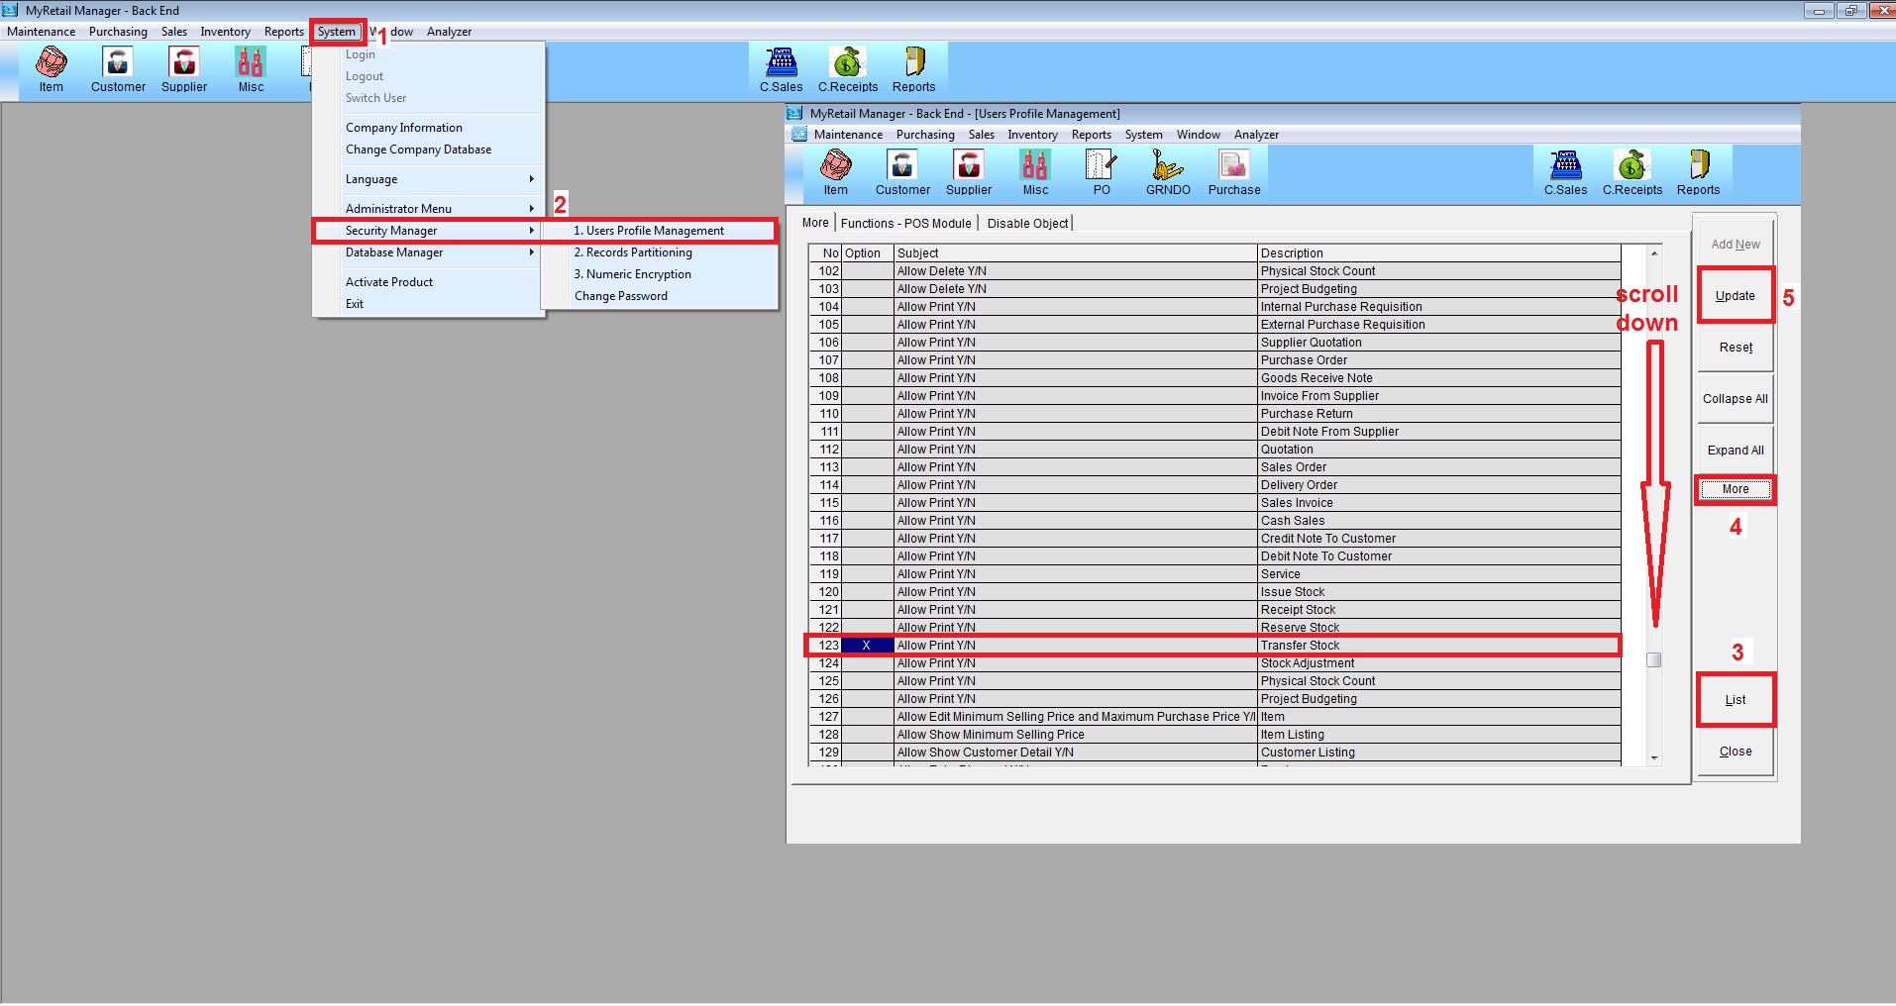Image resolution: width=1896 pixels, height=1006 pixels.
Task: Switch to Functions - POS Module tab
Action: coord(905,224)
